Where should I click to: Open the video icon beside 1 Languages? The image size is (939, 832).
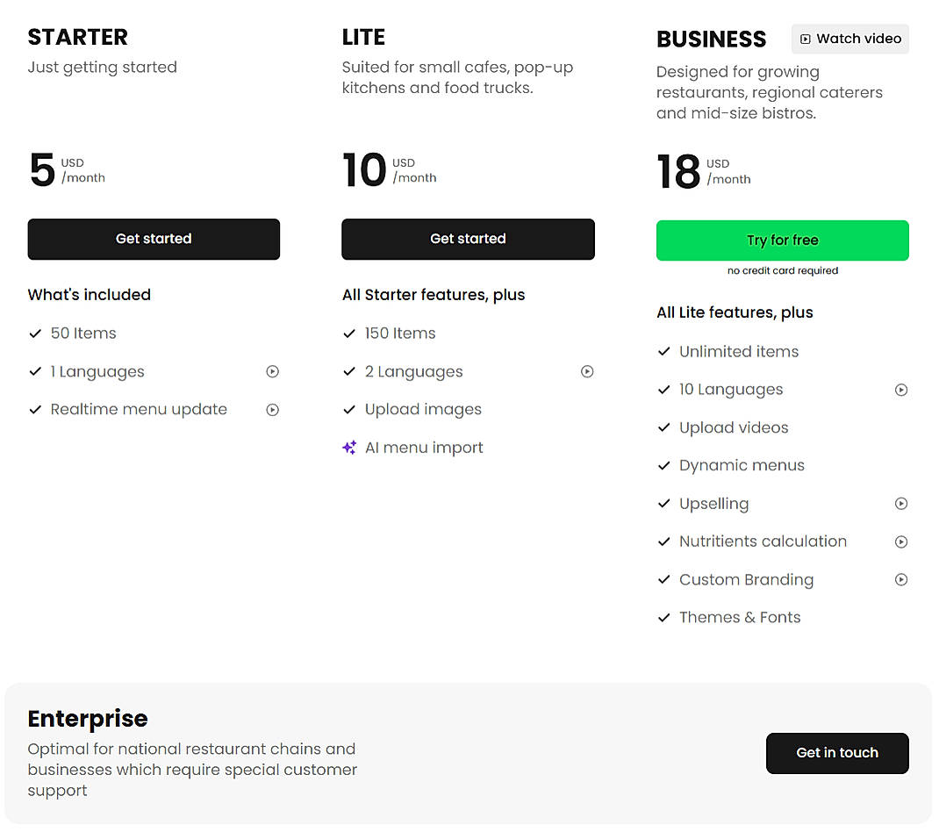tap(272, 371)
